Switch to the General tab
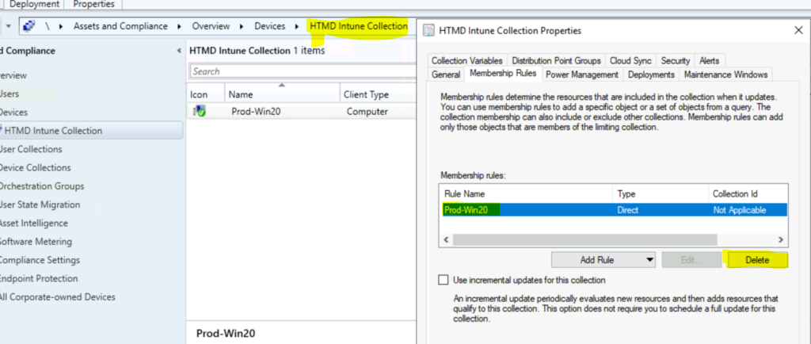811x344 pixels. click(x=446, y=75)
